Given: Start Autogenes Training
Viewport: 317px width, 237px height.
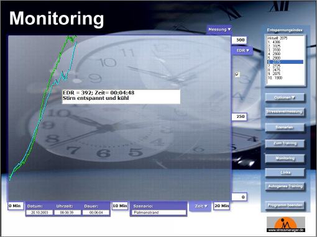Looking at the screenshot, I should [285, 186].
